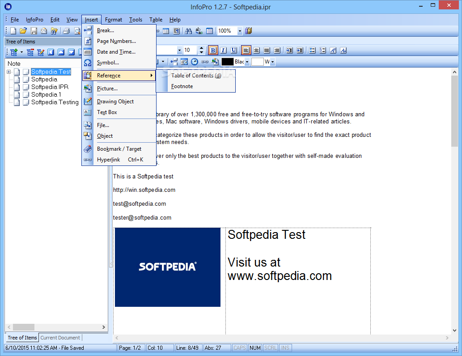Click the binoculars find icon
Image resolution: width=462 pixels, height=356 pixels.
click(x=189, y=31)
